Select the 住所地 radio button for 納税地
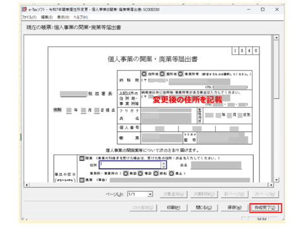This screenshot has width=299, height=229. (144, 74)
